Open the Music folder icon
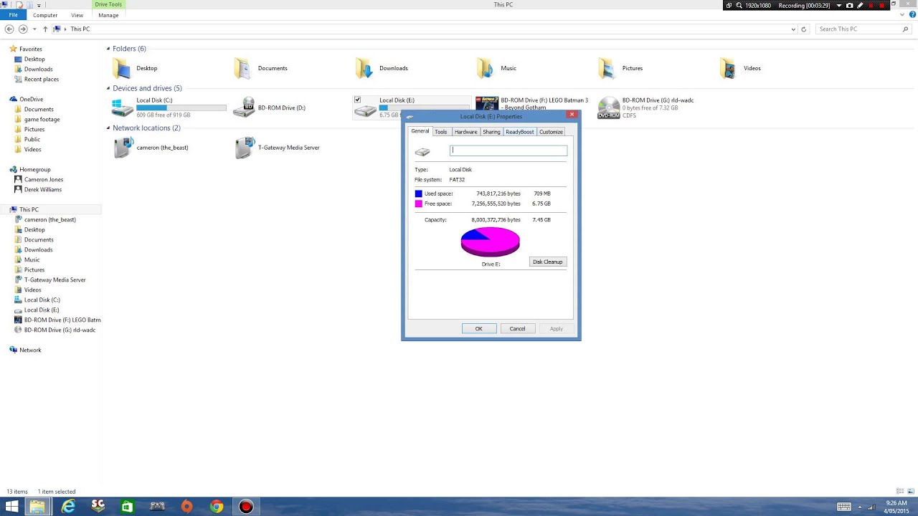 [x=486, y=68]
